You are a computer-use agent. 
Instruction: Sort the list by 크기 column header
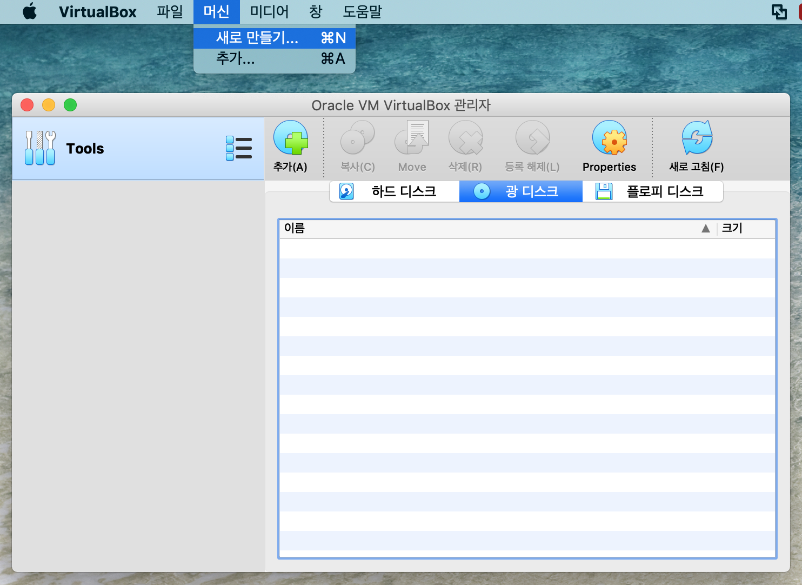click(746, 228)
